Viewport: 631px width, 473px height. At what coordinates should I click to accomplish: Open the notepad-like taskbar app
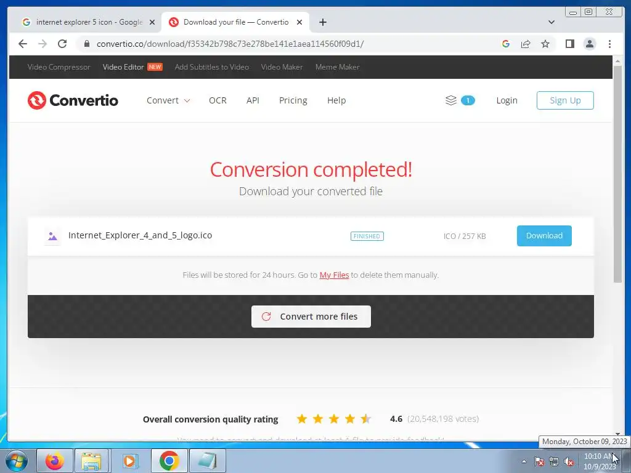[x=208, y=461]
